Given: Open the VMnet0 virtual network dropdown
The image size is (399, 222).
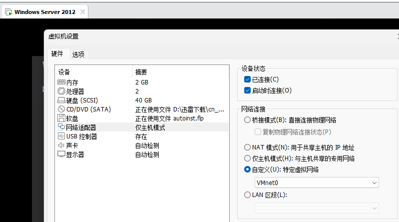Looking at the screenshot, I should (317, 182).
